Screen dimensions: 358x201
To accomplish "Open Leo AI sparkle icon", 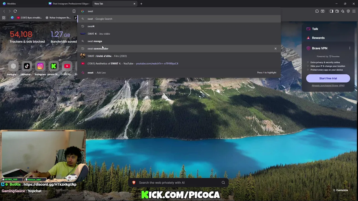I will [343, 11].
